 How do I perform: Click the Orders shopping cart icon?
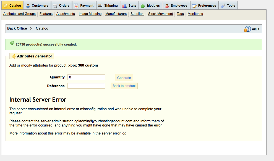click(55, 6)
